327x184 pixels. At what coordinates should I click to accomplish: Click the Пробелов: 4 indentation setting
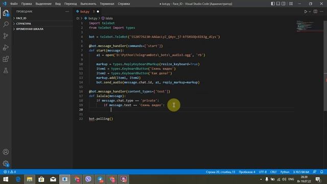[x=247, y=172]
